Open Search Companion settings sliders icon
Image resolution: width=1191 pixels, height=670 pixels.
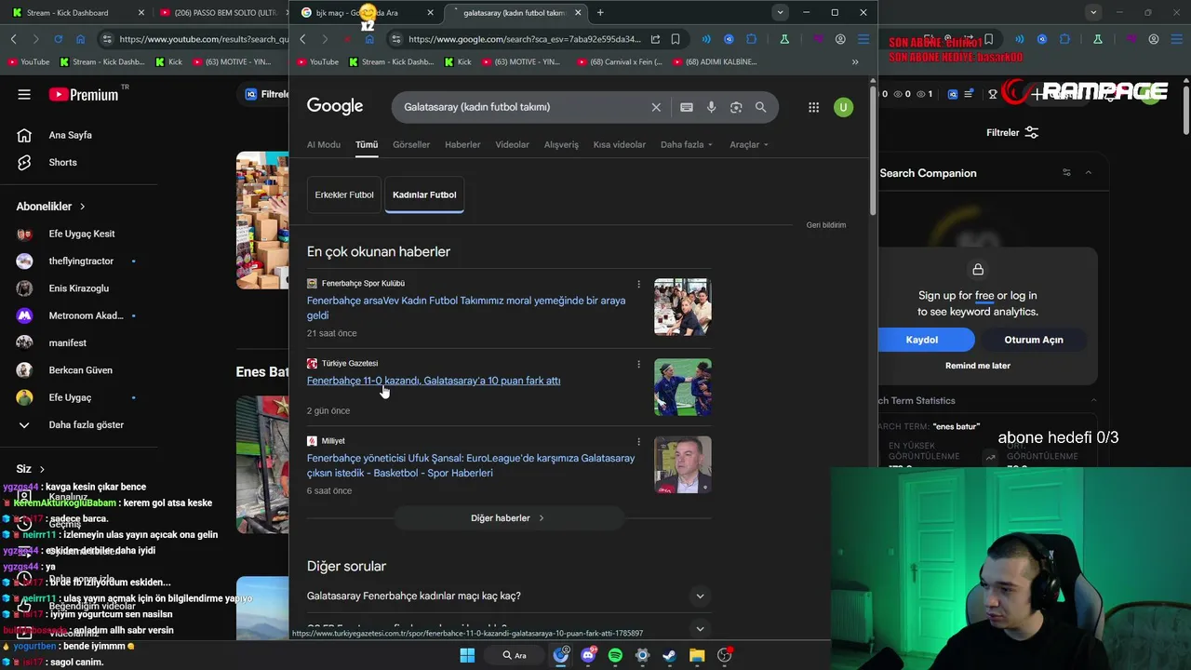point(1066,173)
